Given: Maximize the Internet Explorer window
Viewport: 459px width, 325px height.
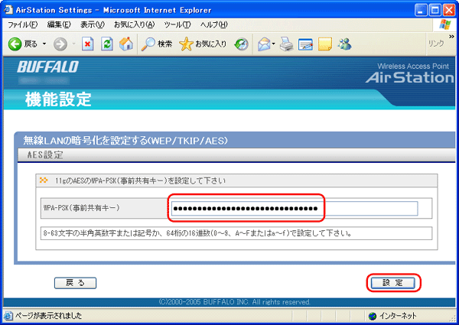Looking at the screenshot, I should coord(435,11).
